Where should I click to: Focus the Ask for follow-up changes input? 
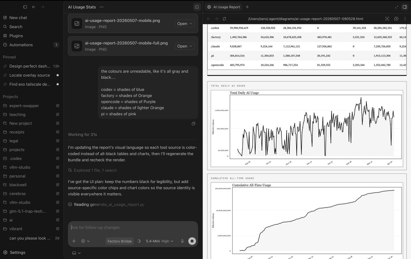click(x=133, y=228)
